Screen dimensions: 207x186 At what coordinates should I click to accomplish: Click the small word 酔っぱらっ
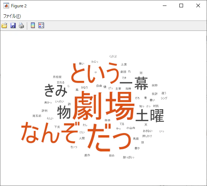pos(129,157)
